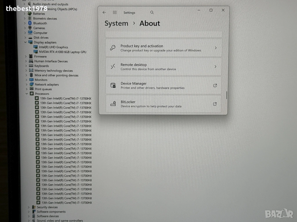Open Remote desktop settings
The image size is (297, 222).
(x=164, y=67)
